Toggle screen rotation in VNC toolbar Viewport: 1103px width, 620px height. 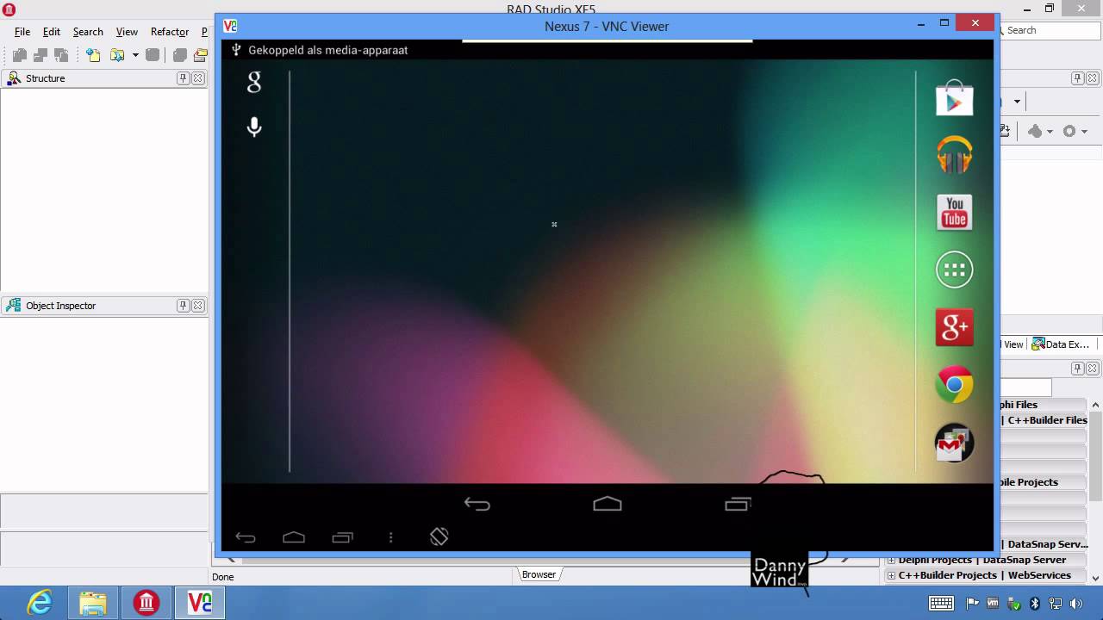[439, 536]
